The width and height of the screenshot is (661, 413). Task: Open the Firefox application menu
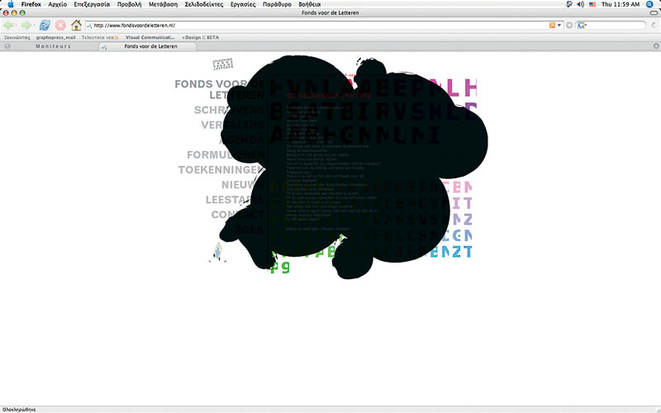(31, 4)
